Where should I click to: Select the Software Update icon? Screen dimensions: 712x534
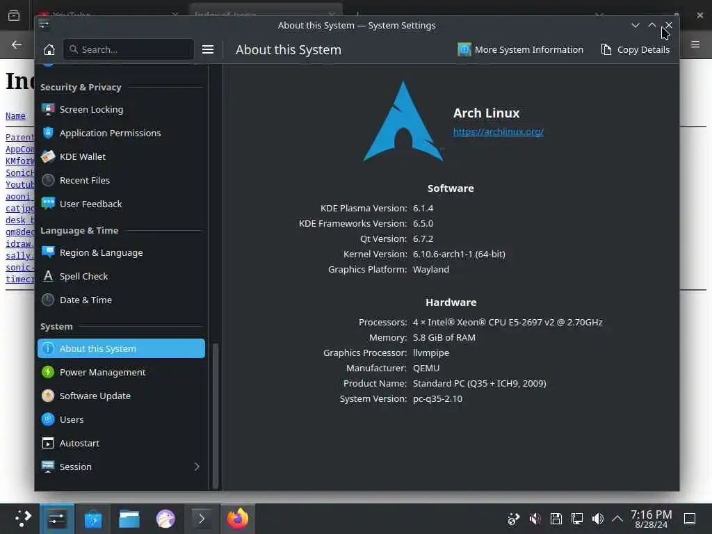[x=48, y=396]
